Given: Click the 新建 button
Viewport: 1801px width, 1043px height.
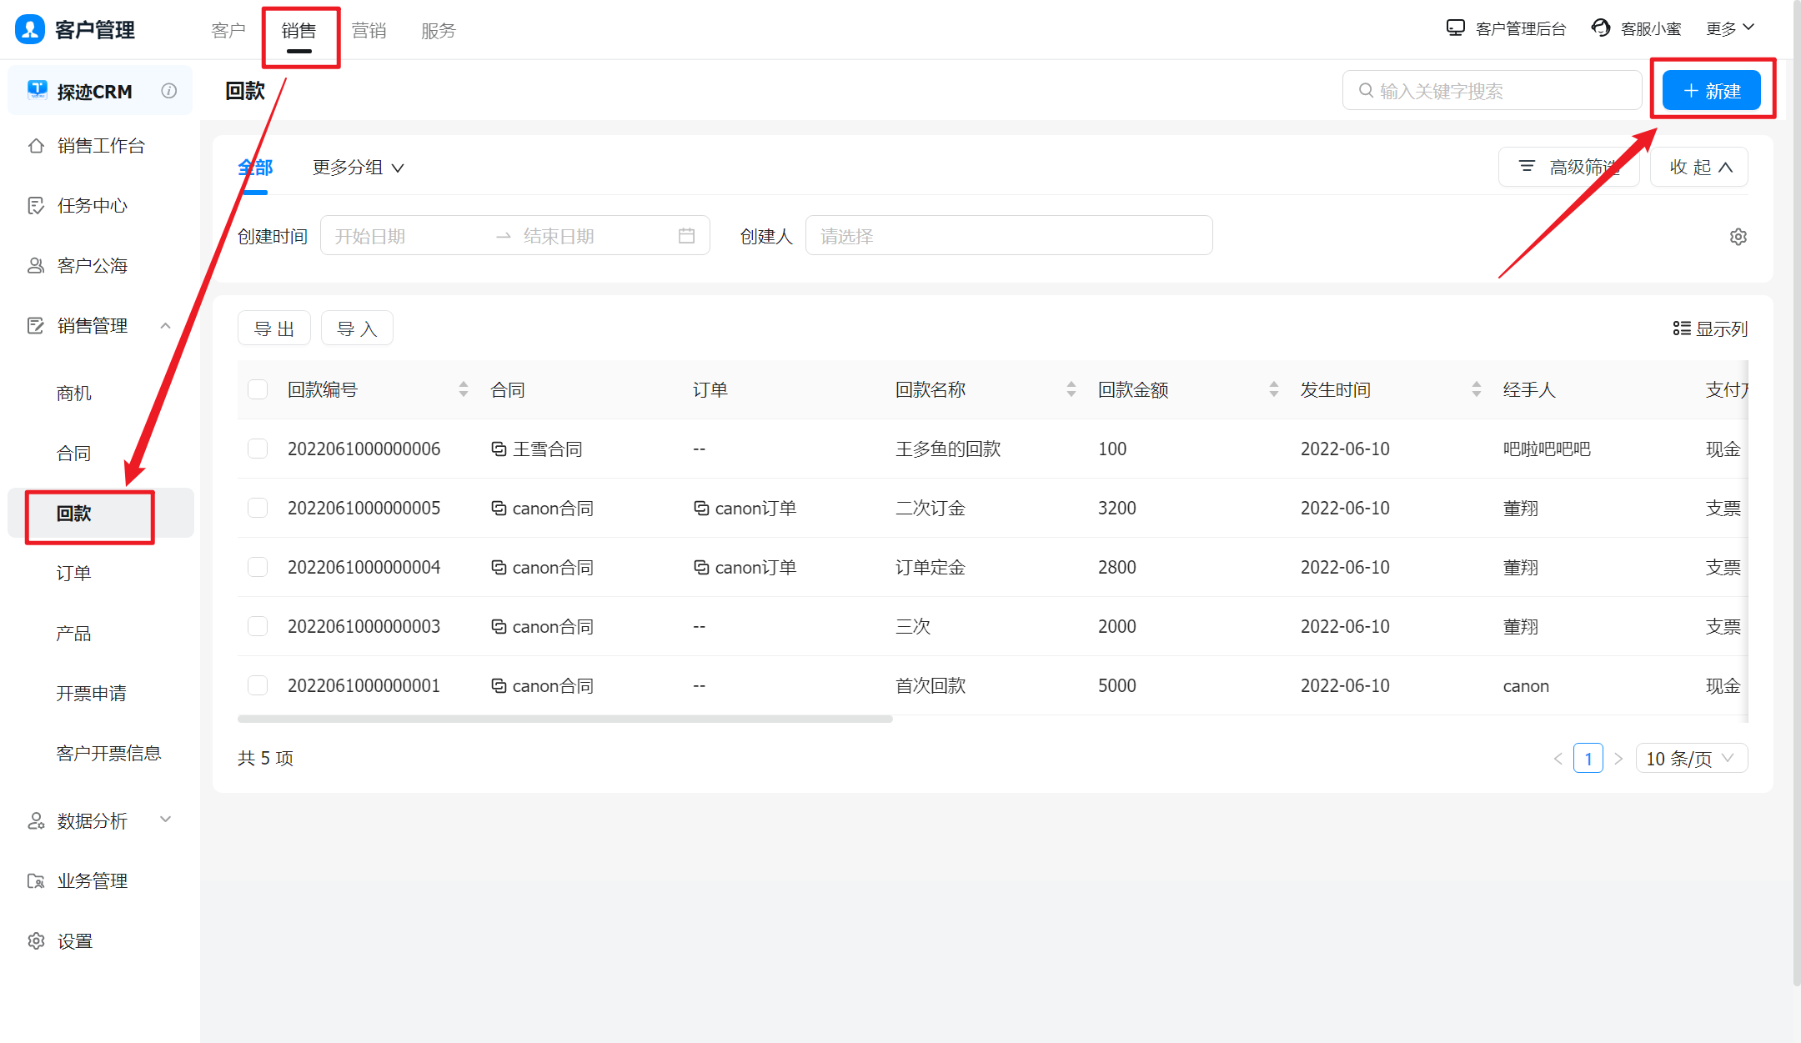Looking at the screenshot, I should point(1711,91).
